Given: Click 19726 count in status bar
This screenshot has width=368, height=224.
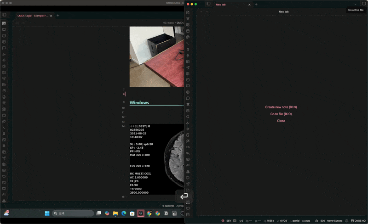Looking at the screenshot, I should pos(282,221).
